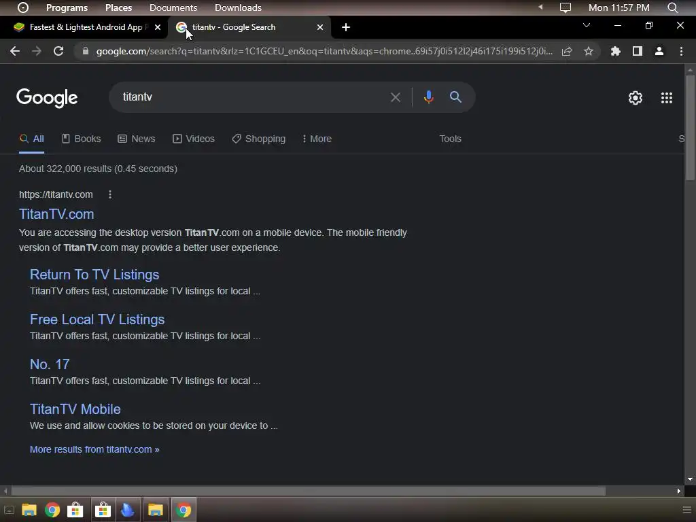Screen dimensions: 696x522
Task: Switch to the Shopping results tab
Action: coord(258,139)
